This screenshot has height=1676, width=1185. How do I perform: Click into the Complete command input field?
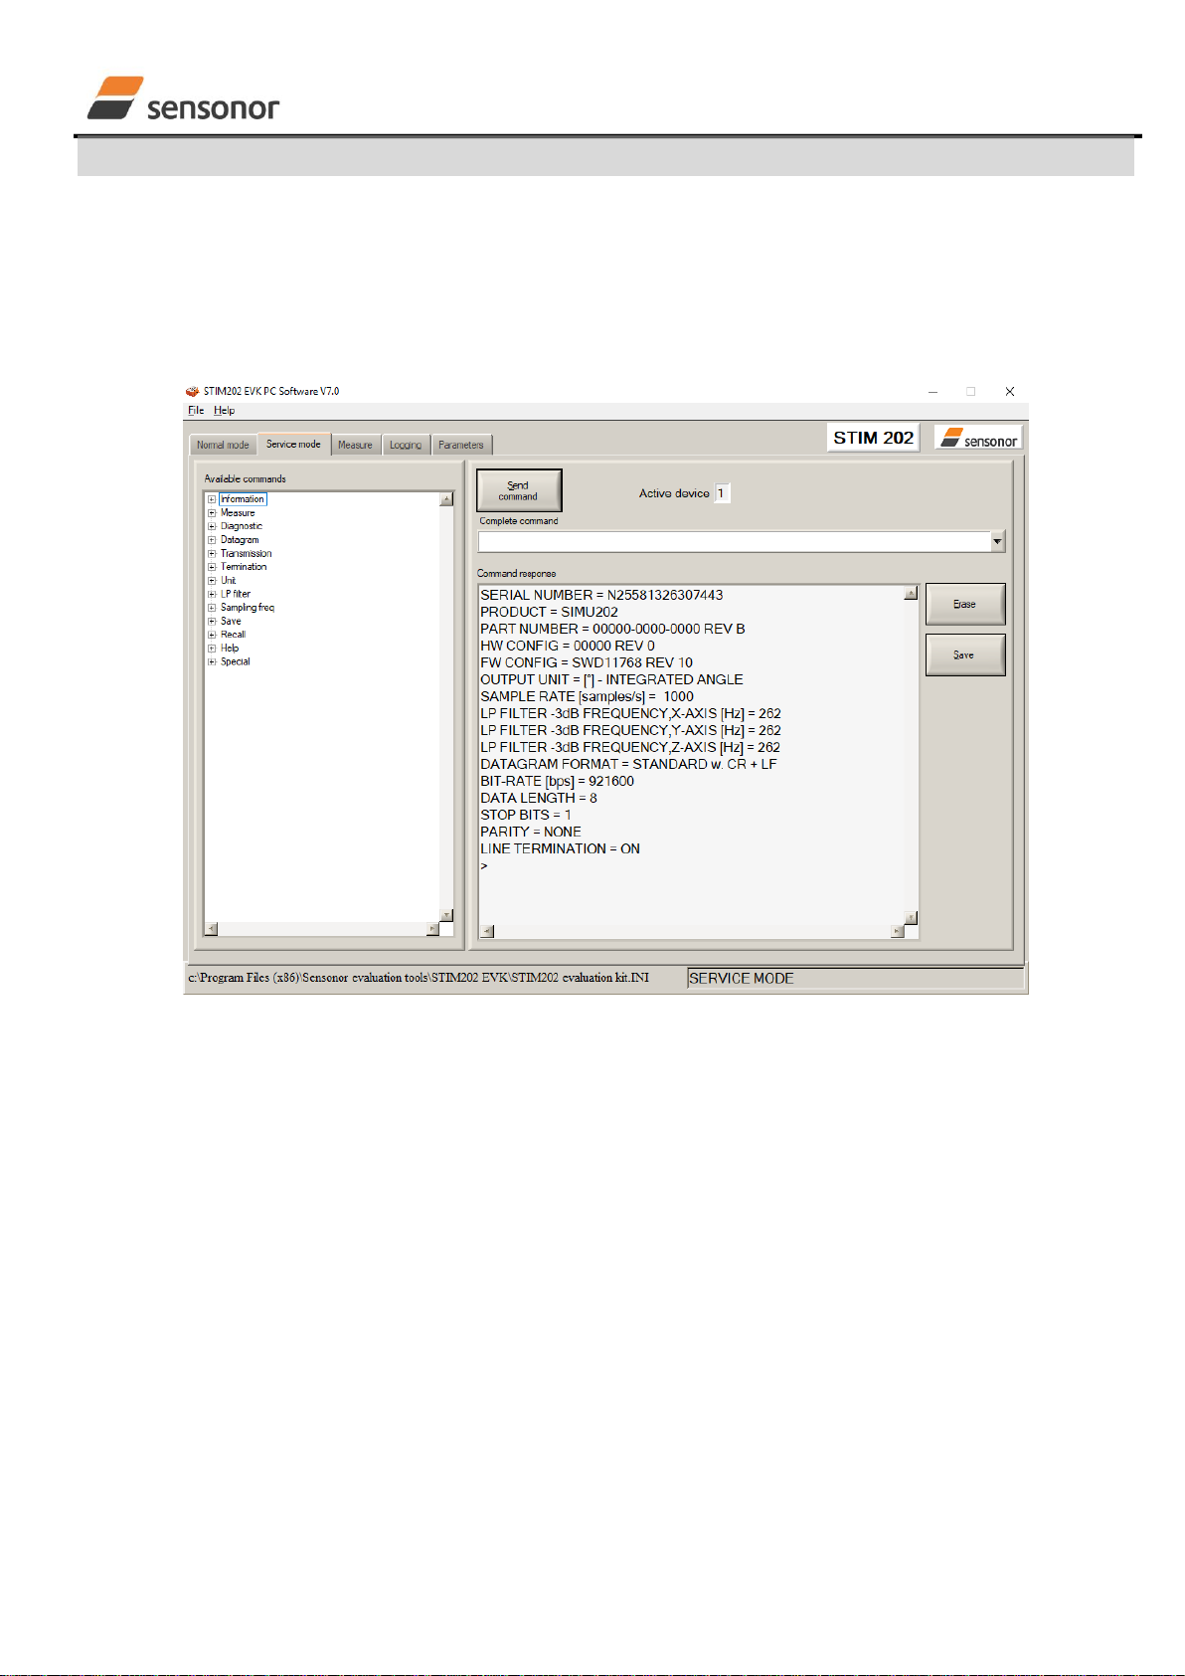click(735, 541)
